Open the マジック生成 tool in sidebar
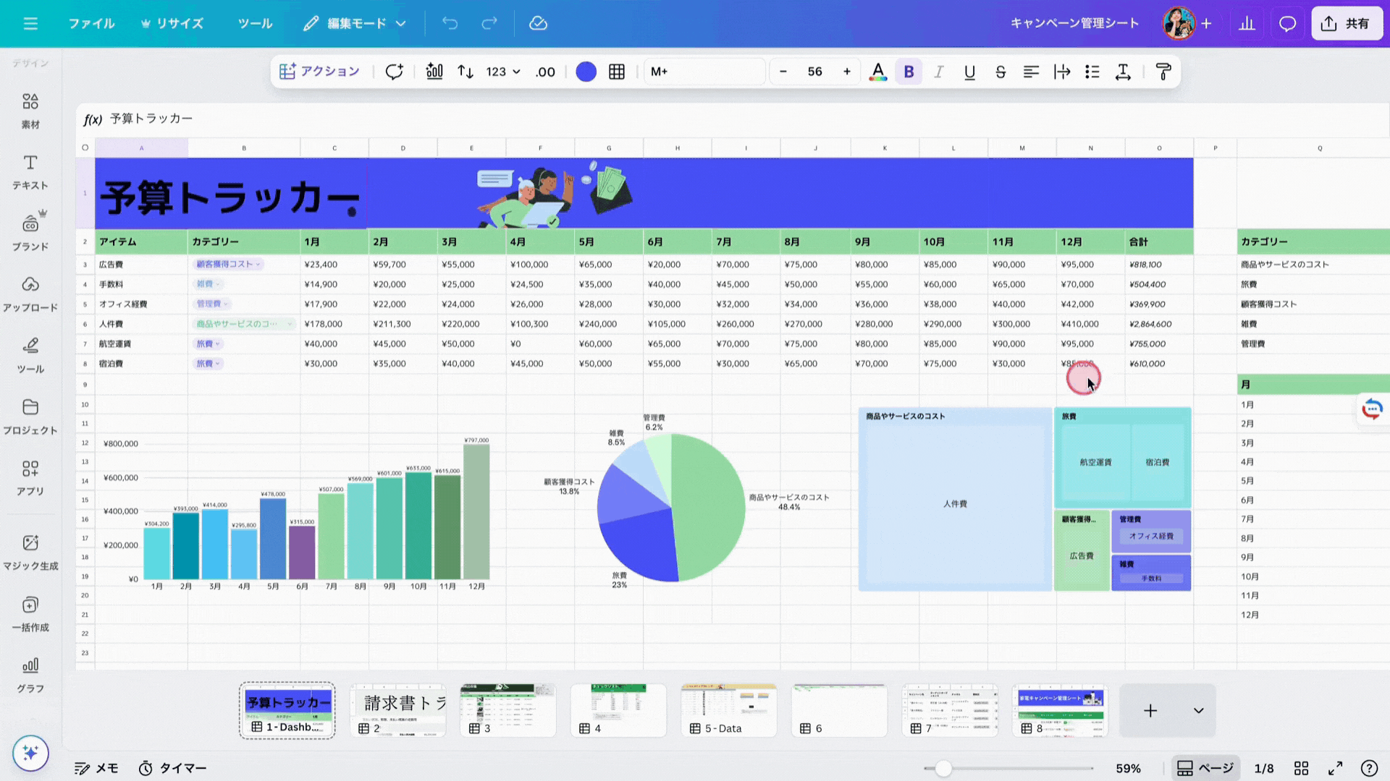 pyautogui.click(x=30, y=552)
